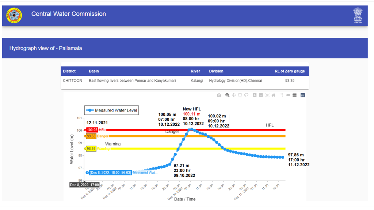The height and width of the screenshot is (210, 374).
Task: Enable show closest data on hover
Action: tap(288, 95)
